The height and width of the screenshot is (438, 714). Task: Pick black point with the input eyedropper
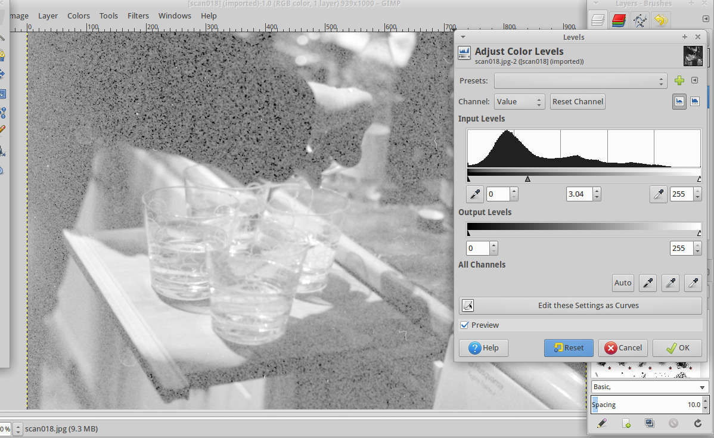tap(475, 194)
